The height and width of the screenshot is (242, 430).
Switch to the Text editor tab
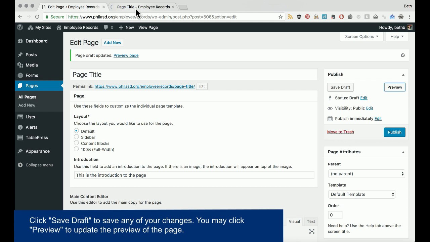[x=311, y=221]
